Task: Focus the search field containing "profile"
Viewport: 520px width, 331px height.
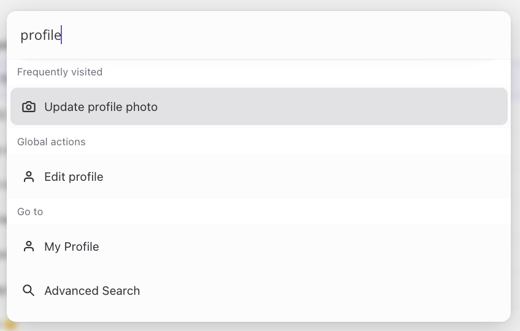Action: [259, 35]
